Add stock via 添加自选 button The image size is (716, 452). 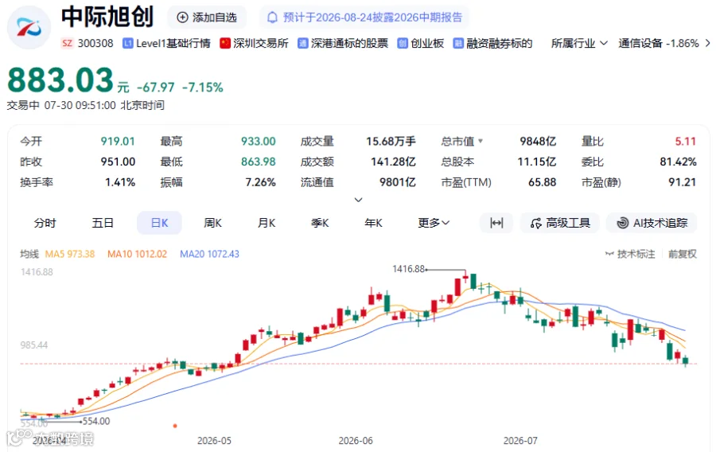click(207, 18)
